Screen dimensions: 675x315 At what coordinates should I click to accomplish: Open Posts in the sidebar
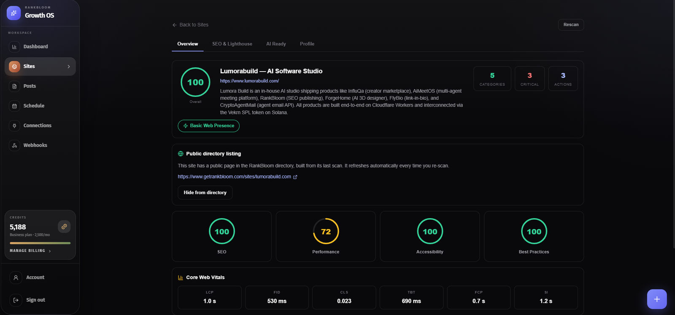pos(40,86)
